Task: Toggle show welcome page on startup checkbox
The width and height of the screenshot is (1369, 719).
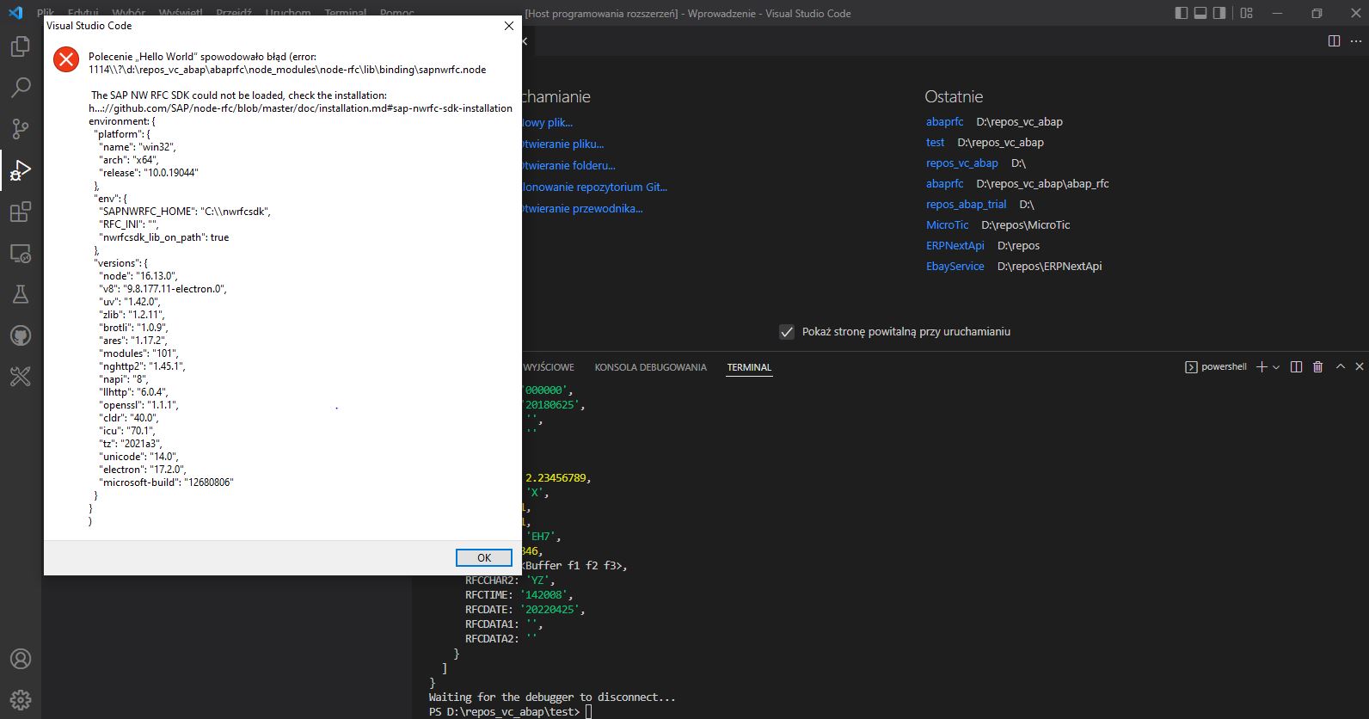Action: click(787, 332)
